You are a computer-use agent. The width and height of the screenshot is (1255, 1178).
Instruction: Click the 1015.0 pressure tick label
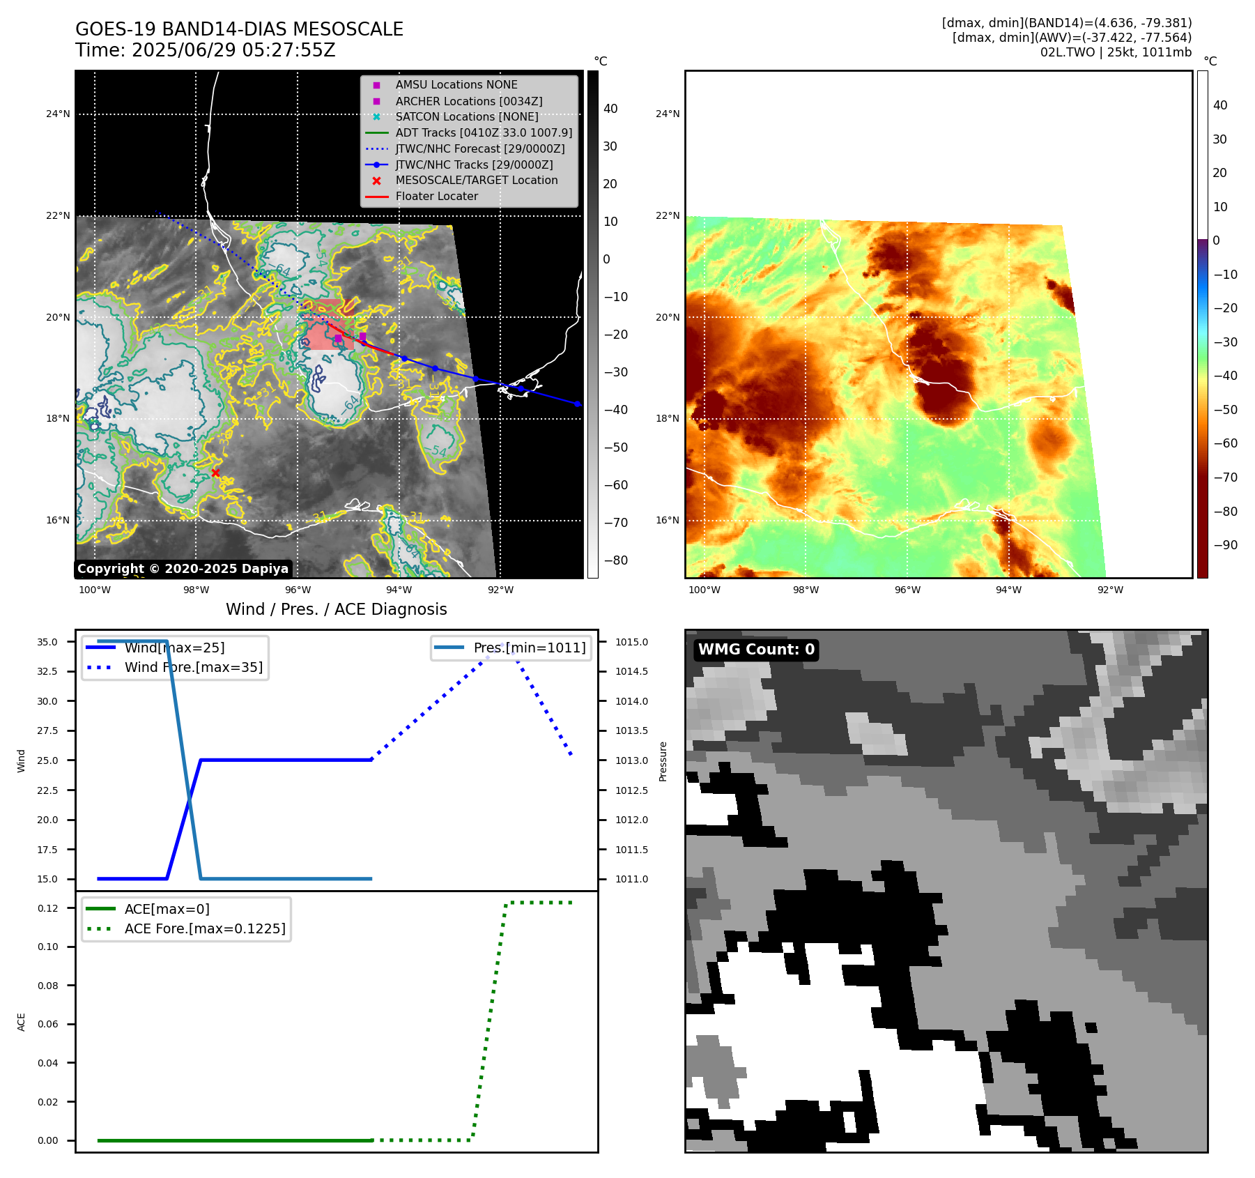[631, 642]
